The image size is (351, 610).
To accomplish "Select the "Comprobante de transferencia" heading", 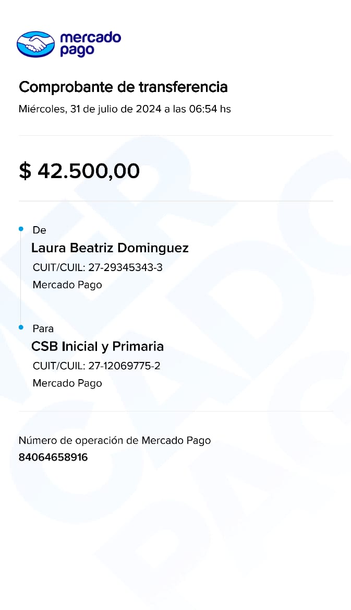I will [123, 87].
